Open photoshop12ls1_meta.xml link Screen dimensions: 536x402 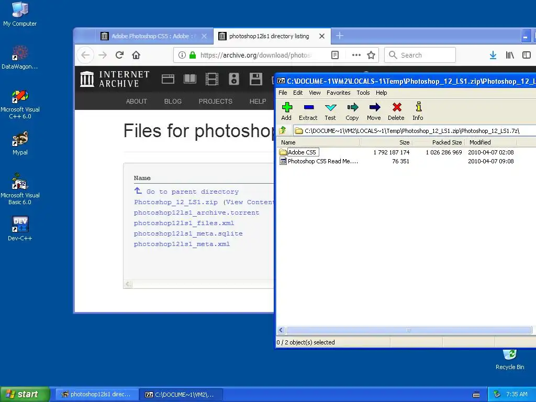click(182, 244)
